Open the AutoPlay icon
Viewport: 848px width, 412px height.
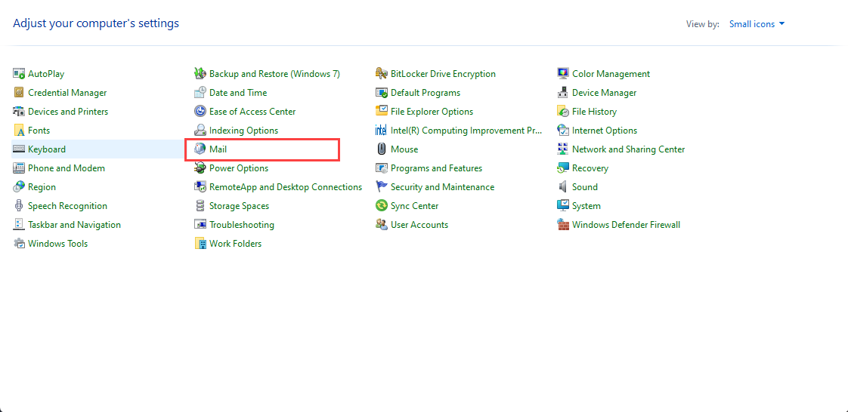[x=19, y=74]
